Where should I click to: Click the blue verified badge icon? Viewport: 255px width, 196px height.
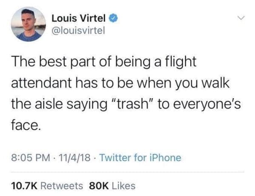point(113,19)
